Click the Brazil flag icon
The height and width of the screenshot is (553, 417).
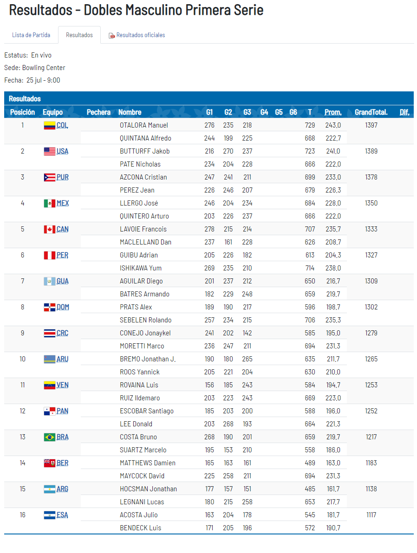[x=49, y=437]
